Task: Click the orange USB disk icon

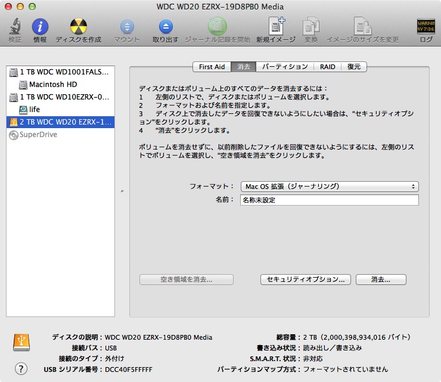Action: pos(21,342)
